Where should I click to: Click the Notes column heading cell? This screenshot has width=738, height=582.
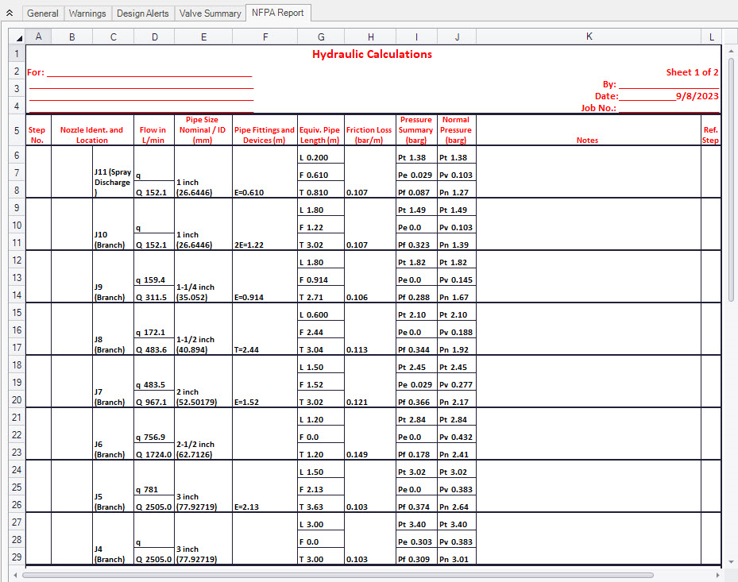tap(588, 140)
